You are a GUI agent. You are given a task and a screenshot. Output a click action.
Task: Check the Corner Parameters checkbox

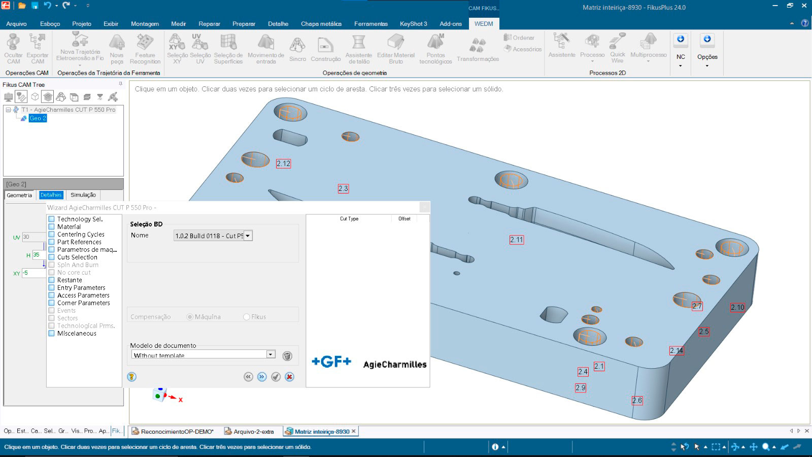tap(51, 303)
